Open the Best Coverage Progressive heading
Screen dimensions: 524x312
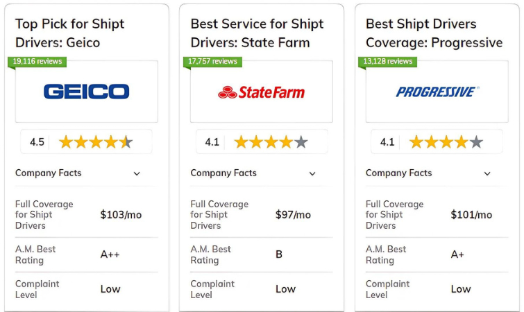click(x=434, y=33)
